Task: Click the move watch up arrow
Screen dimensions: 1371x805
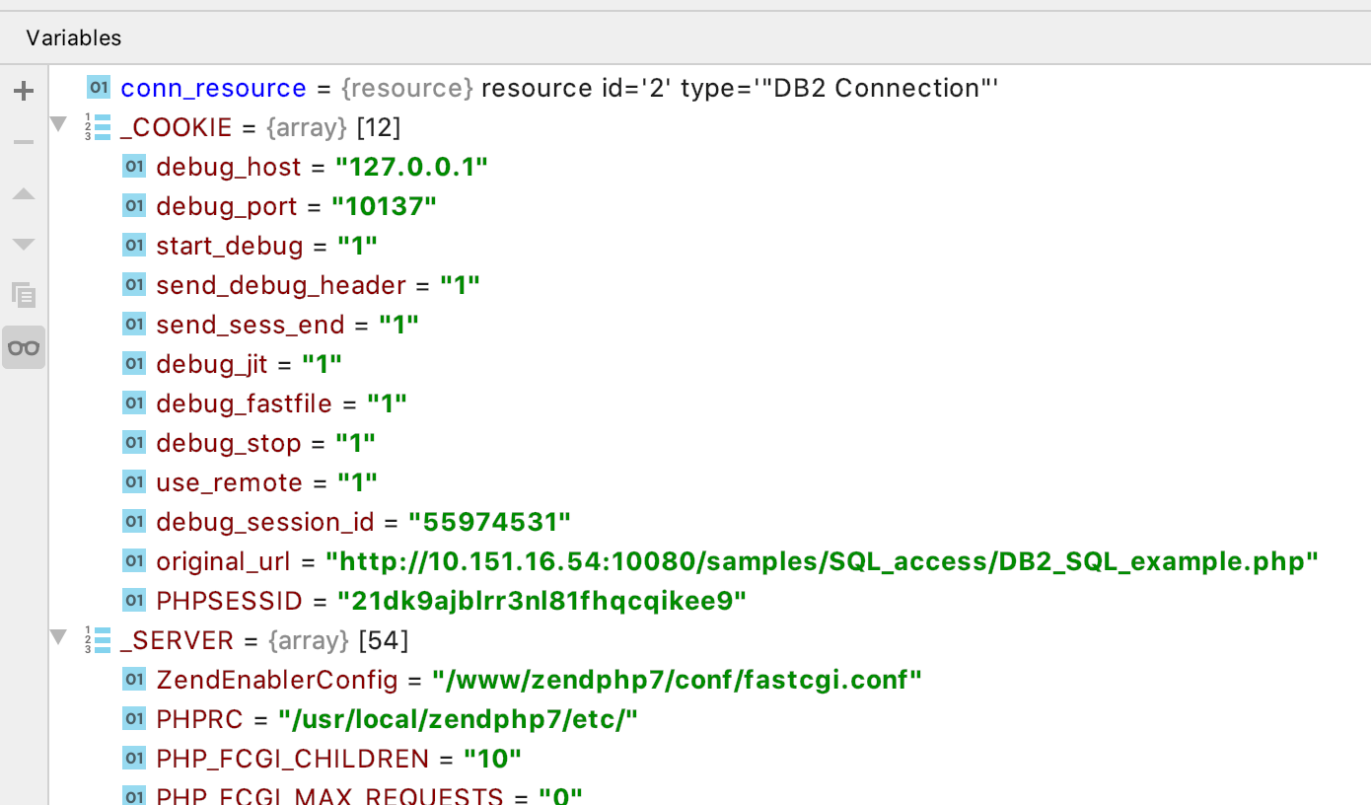Action: 24,193
